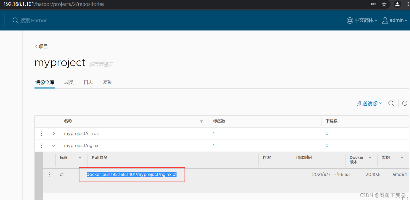Filter the 架构 column
Image resolution: width=410 pixels, height=200 pixels.
[x=402, y=158]
